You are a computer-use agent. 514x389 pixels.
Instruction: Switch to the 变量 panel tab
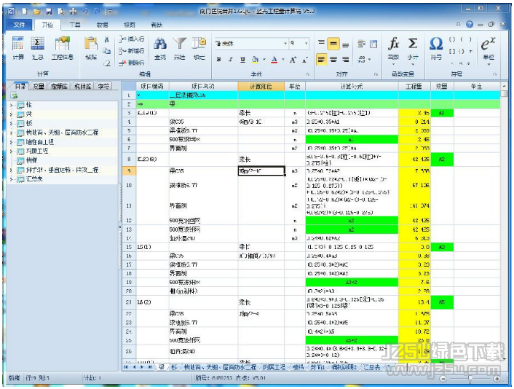click(x=39, y=86)
